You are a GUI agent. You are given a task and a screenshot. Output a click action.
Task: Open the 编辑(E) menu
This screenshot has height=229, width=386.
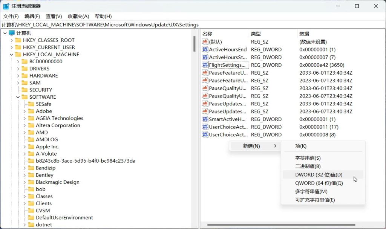pos(32,16)
